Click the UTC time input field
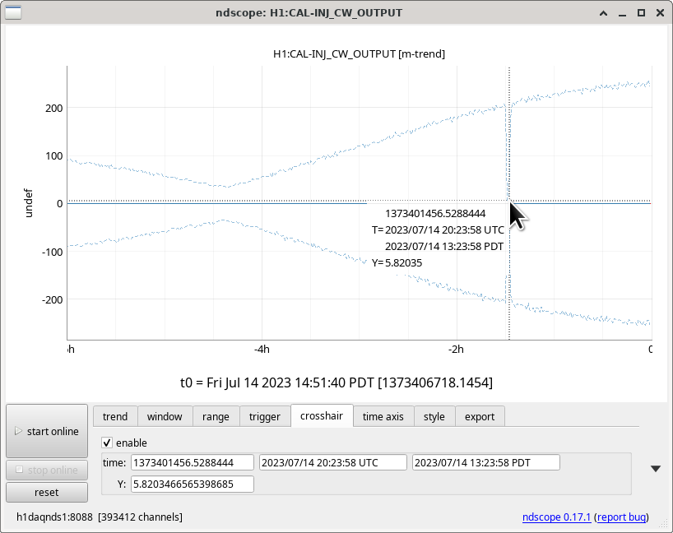The width and height of the screenshot is (673, 533). 332,462
